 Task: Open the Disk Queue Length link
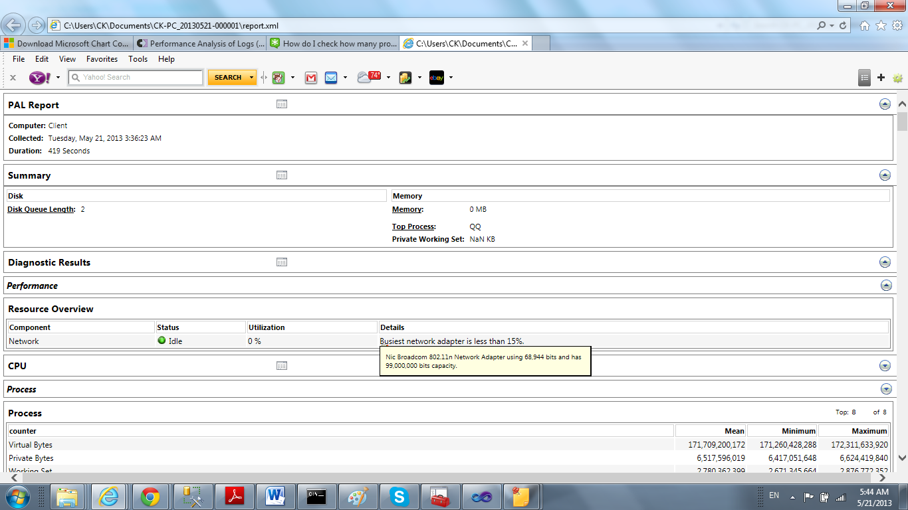(x=40, y=209)
